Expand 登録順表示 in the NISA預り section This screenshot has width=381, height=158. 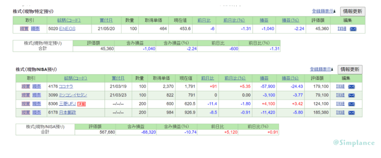coord(322,70)
